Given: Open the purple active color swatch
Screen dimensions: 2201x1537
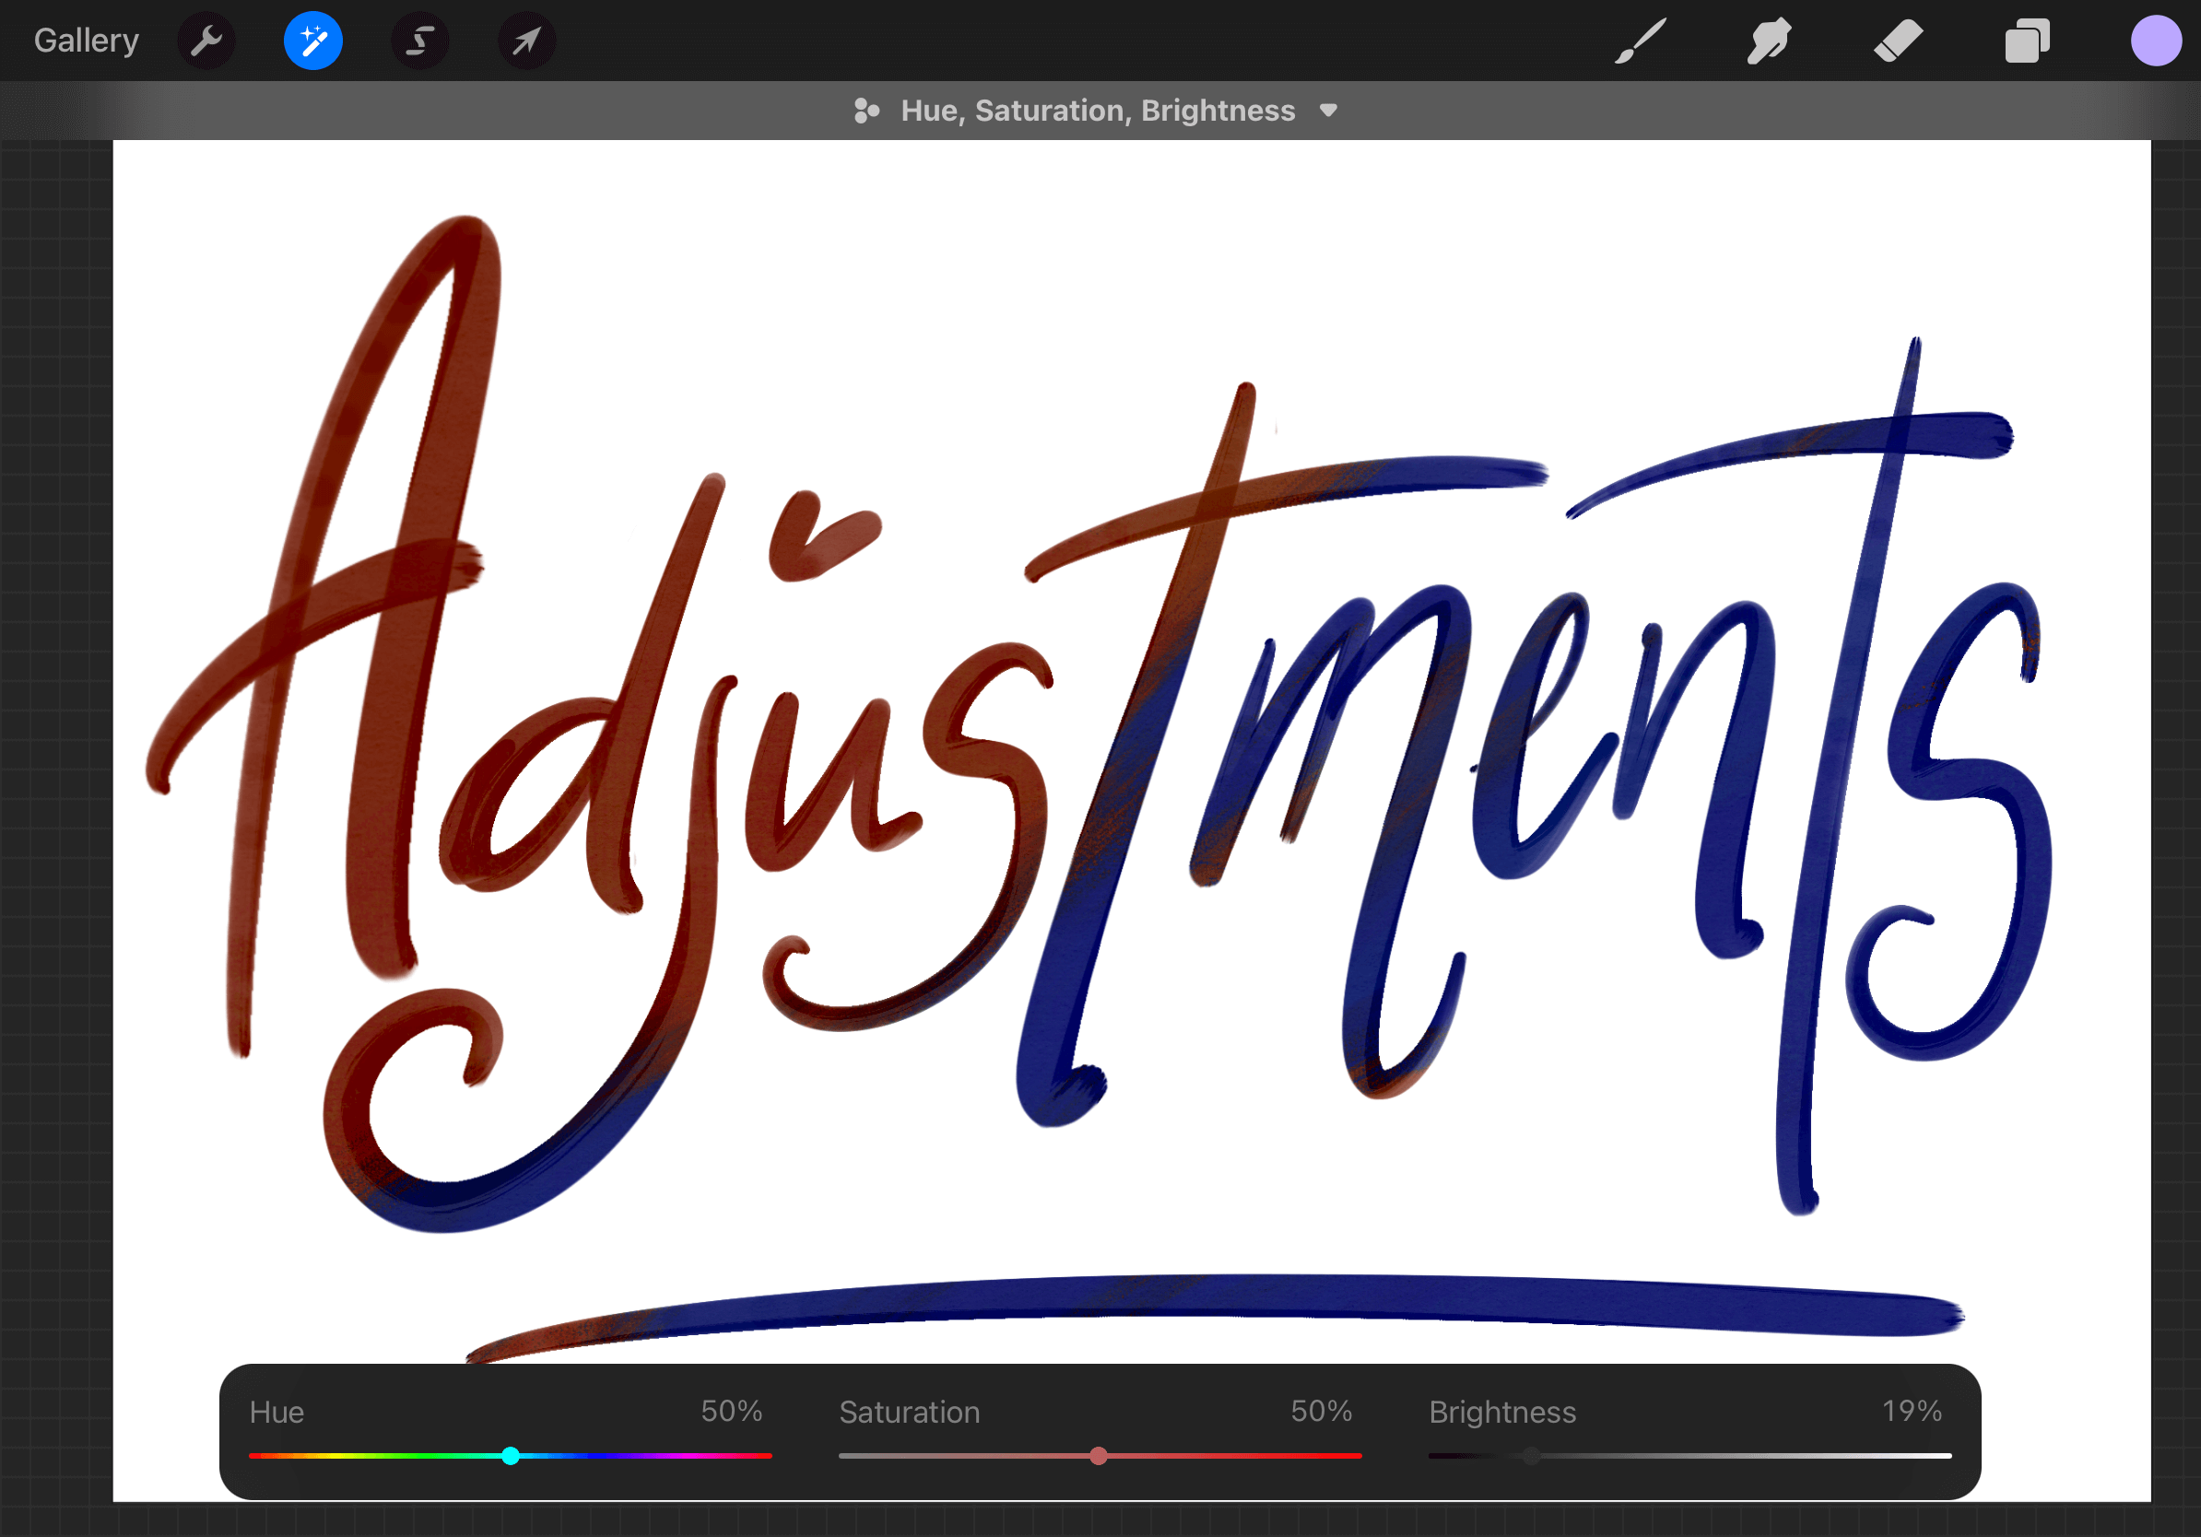Looking at the screenshot, I should point(2155,41).
